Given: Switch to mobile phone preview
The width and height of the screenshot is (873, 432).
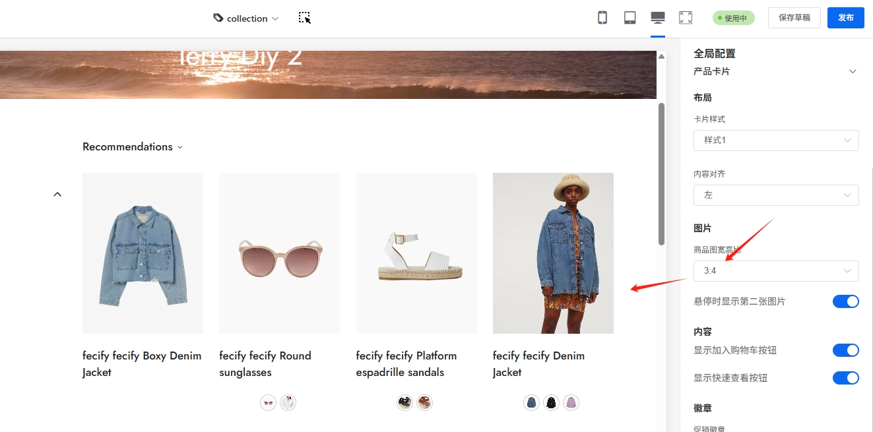Looking at the screenshot, I should click(x=602, y=18).
